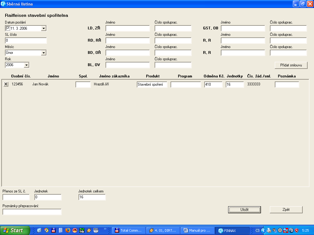Viewport: 314px width, 235px height.
Task: Open the printer icon in the system tray
Action: 269,230
